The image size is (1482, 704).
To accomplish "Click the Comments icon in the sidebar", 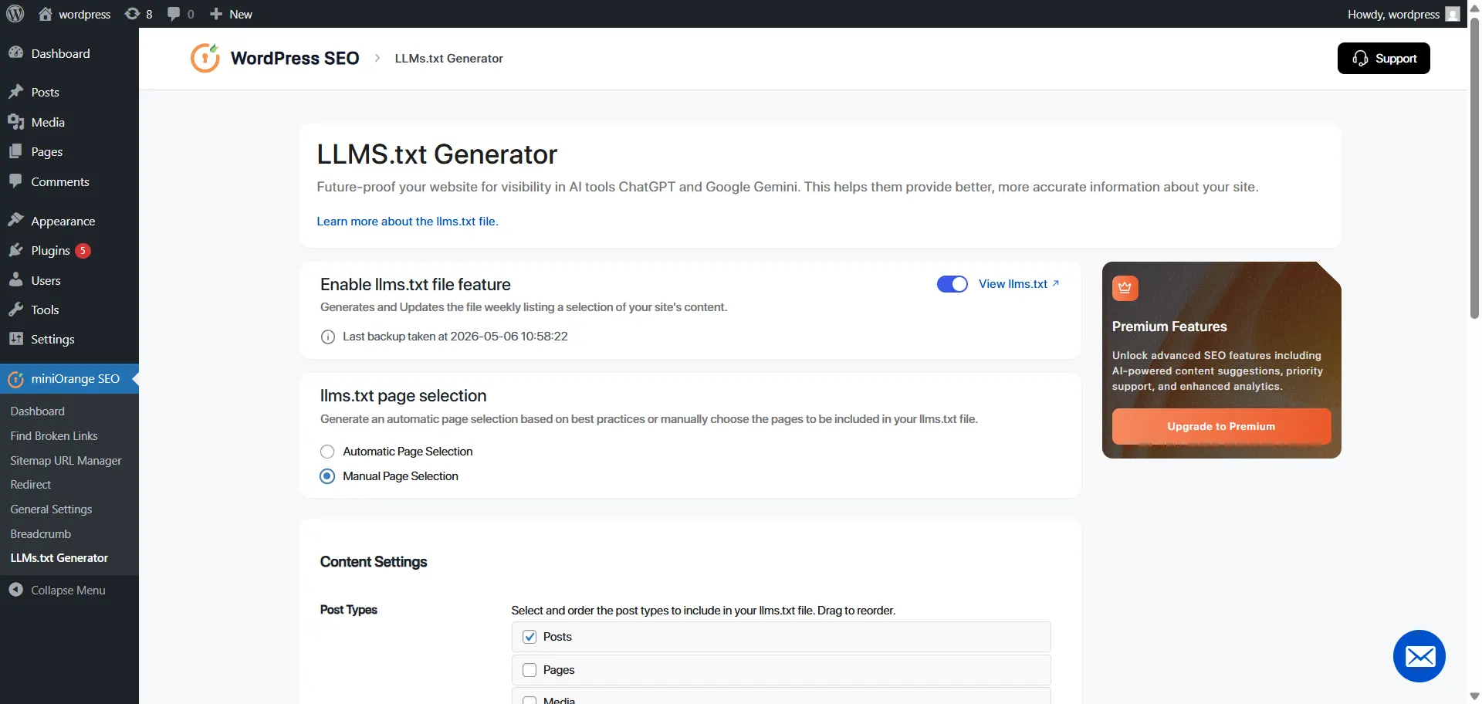I will (16, 181).
